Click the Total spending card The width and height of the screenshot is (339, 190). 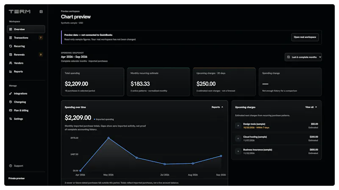coord(92,82)
